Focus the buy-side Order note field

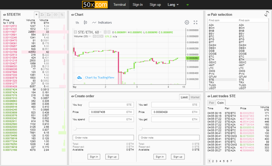click(103, 138)
